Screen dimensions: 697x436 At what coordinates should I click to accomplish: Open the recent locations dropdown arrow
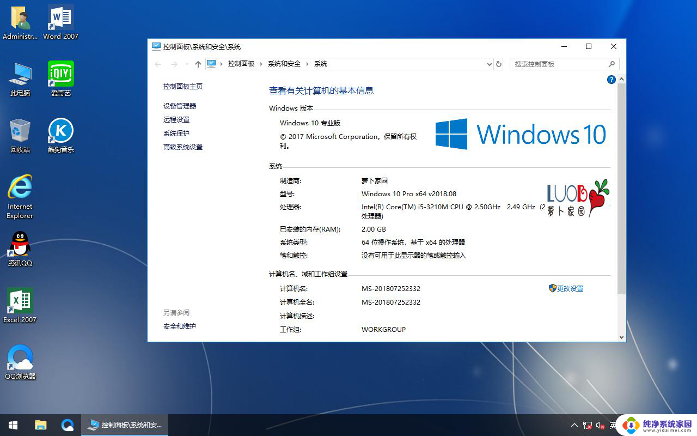tap(187, 64)
